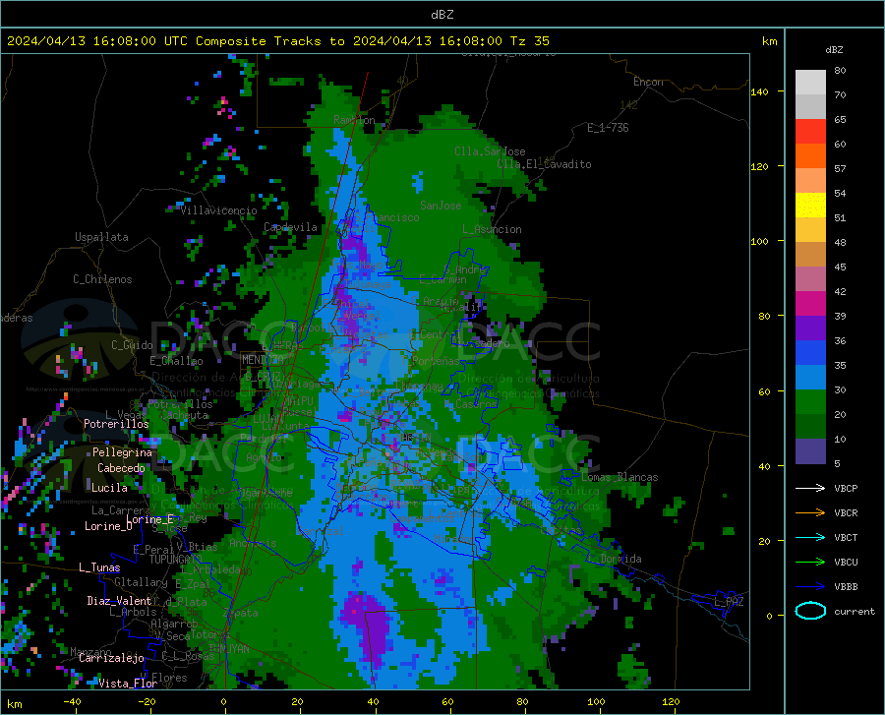Click the Clla.El_Cavadito map label
Image resolution: width=885 pixels, height=715 pixels.
click(544, 164)
